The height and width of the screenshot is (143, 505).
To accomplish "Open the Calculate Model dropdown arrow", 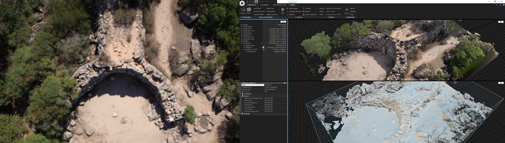I will (301, 11).
